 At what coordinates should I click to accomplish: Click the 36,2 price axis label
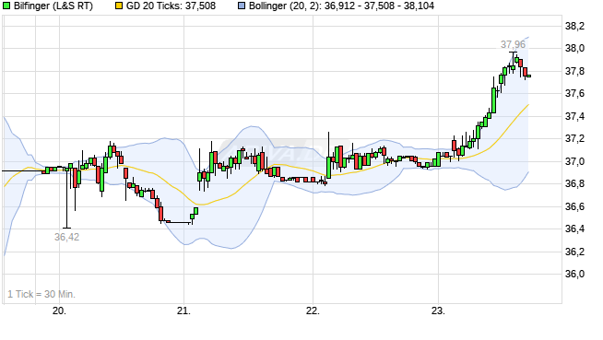(x=574, y=252)
